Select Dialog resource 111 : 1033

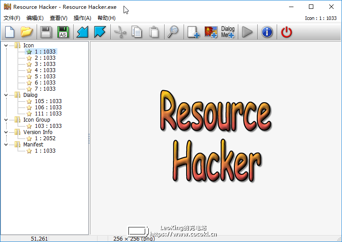[48, 114]
